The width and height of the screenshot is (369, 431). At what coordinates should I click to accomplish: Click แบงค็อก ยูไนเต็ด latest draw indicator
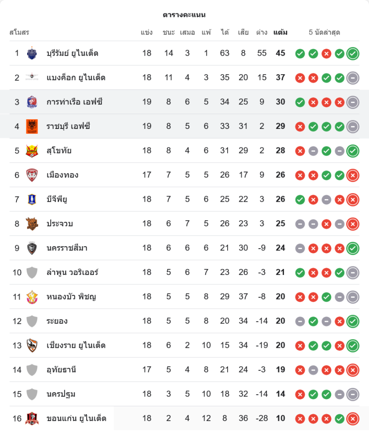353,78
